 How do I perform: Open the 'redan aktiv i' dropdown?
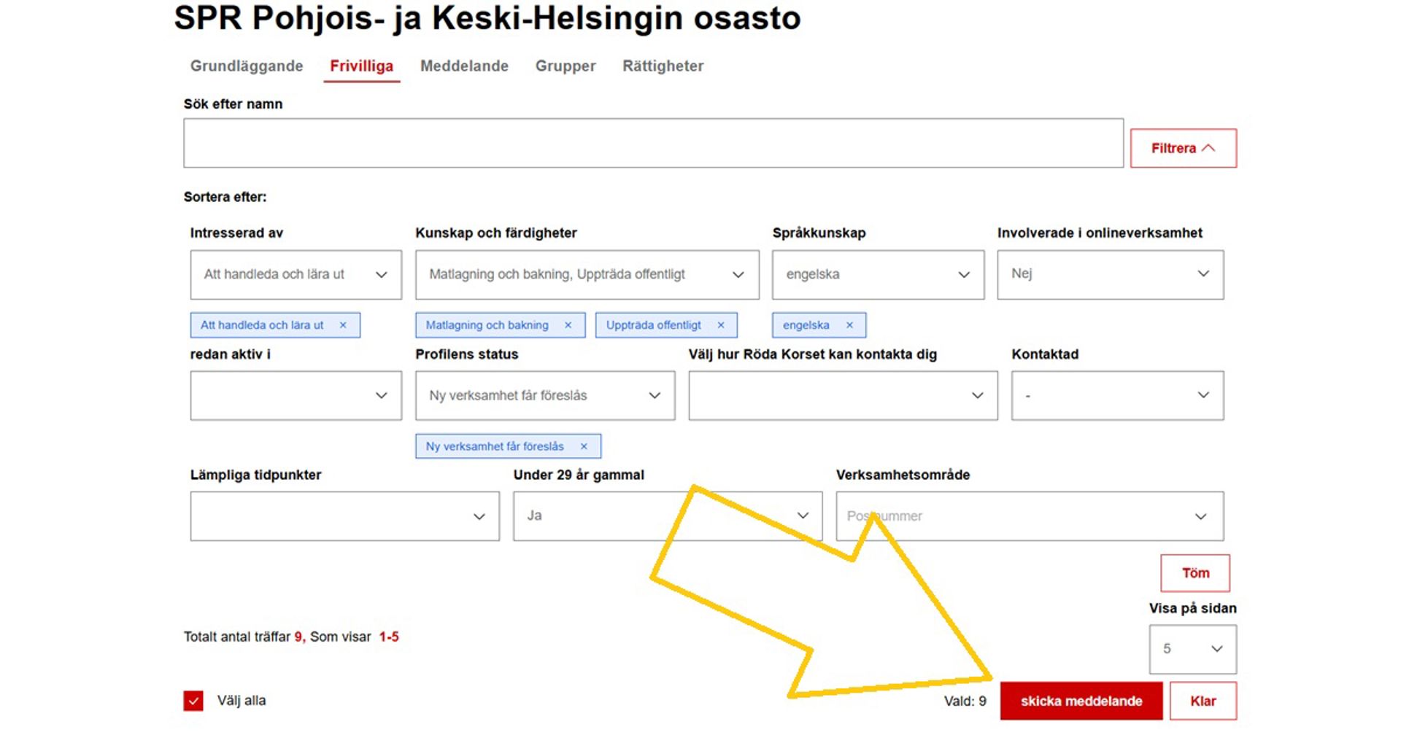tap(296, 395)
